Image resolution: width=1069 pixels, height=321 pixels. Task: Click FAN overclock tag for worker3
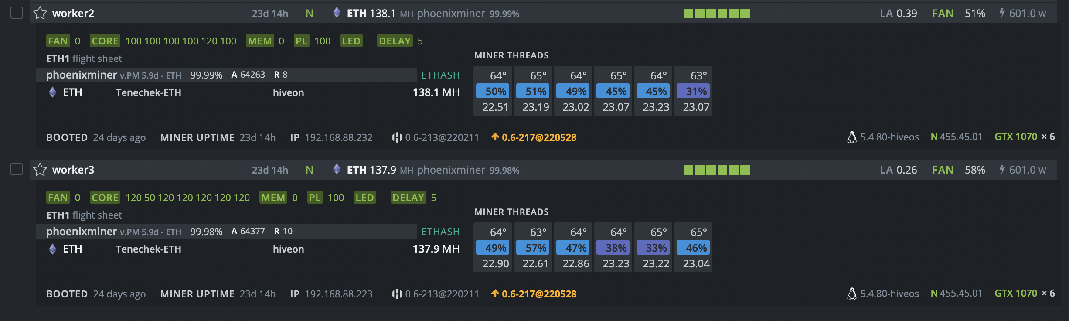[x=58, y=197]
